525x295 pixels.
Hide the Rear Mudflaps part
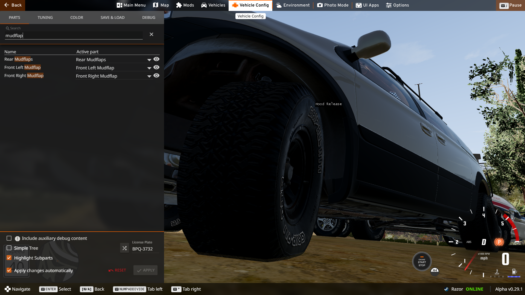[x=156, y=59]
